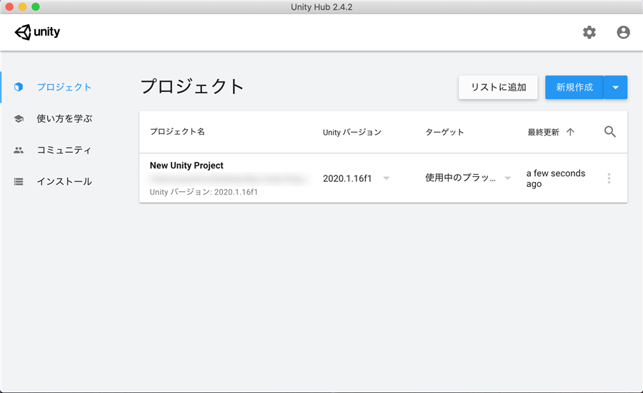Open three-dot menu for New Unity Project

click(609, 178)
